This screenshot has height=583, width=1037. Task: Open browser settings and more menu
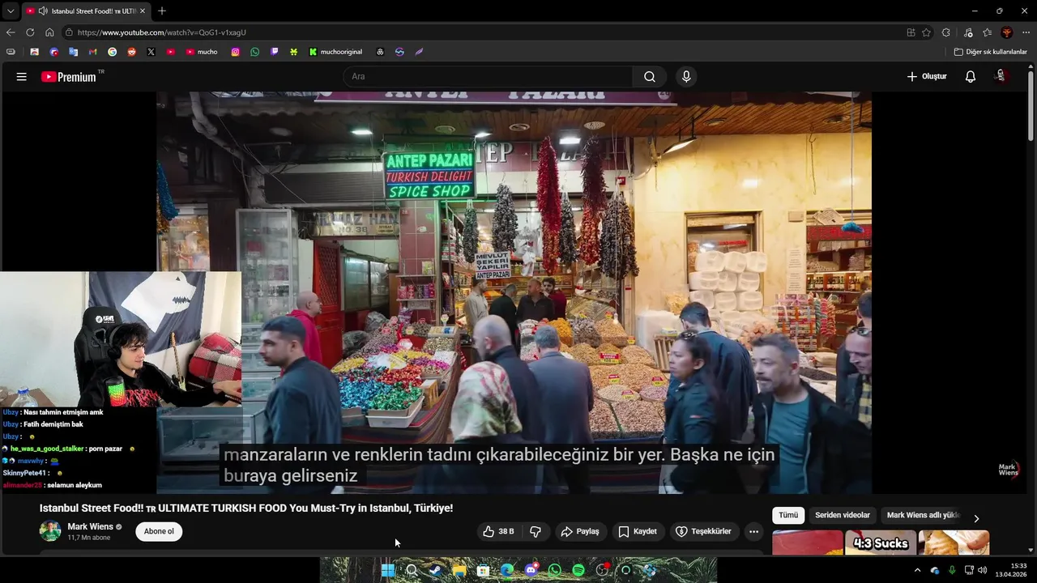[x=1026, y=32]
